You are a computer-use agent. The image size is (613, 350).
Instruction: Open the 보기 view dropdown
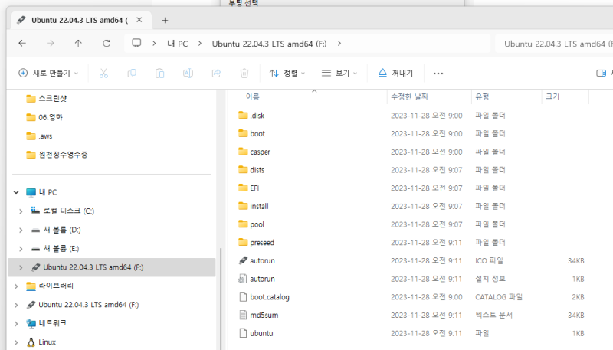tap(339, 74)
